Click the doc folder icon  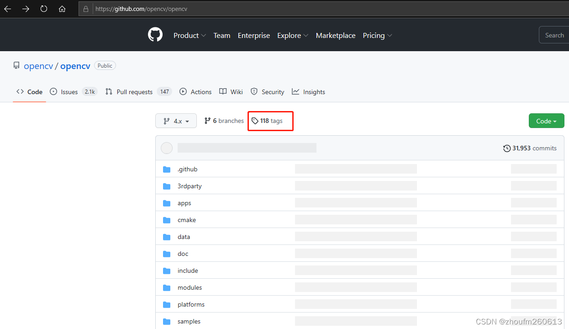coord(167,254)
